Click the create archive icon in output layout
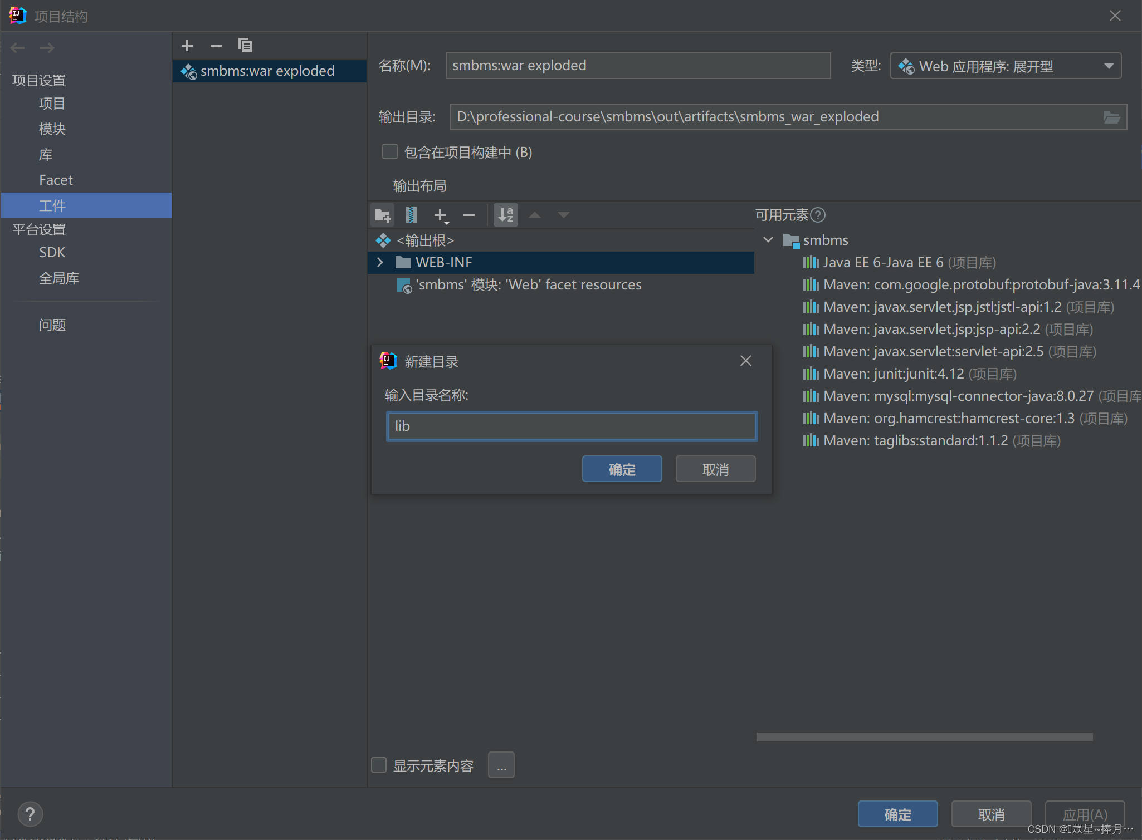 [411, 215]
